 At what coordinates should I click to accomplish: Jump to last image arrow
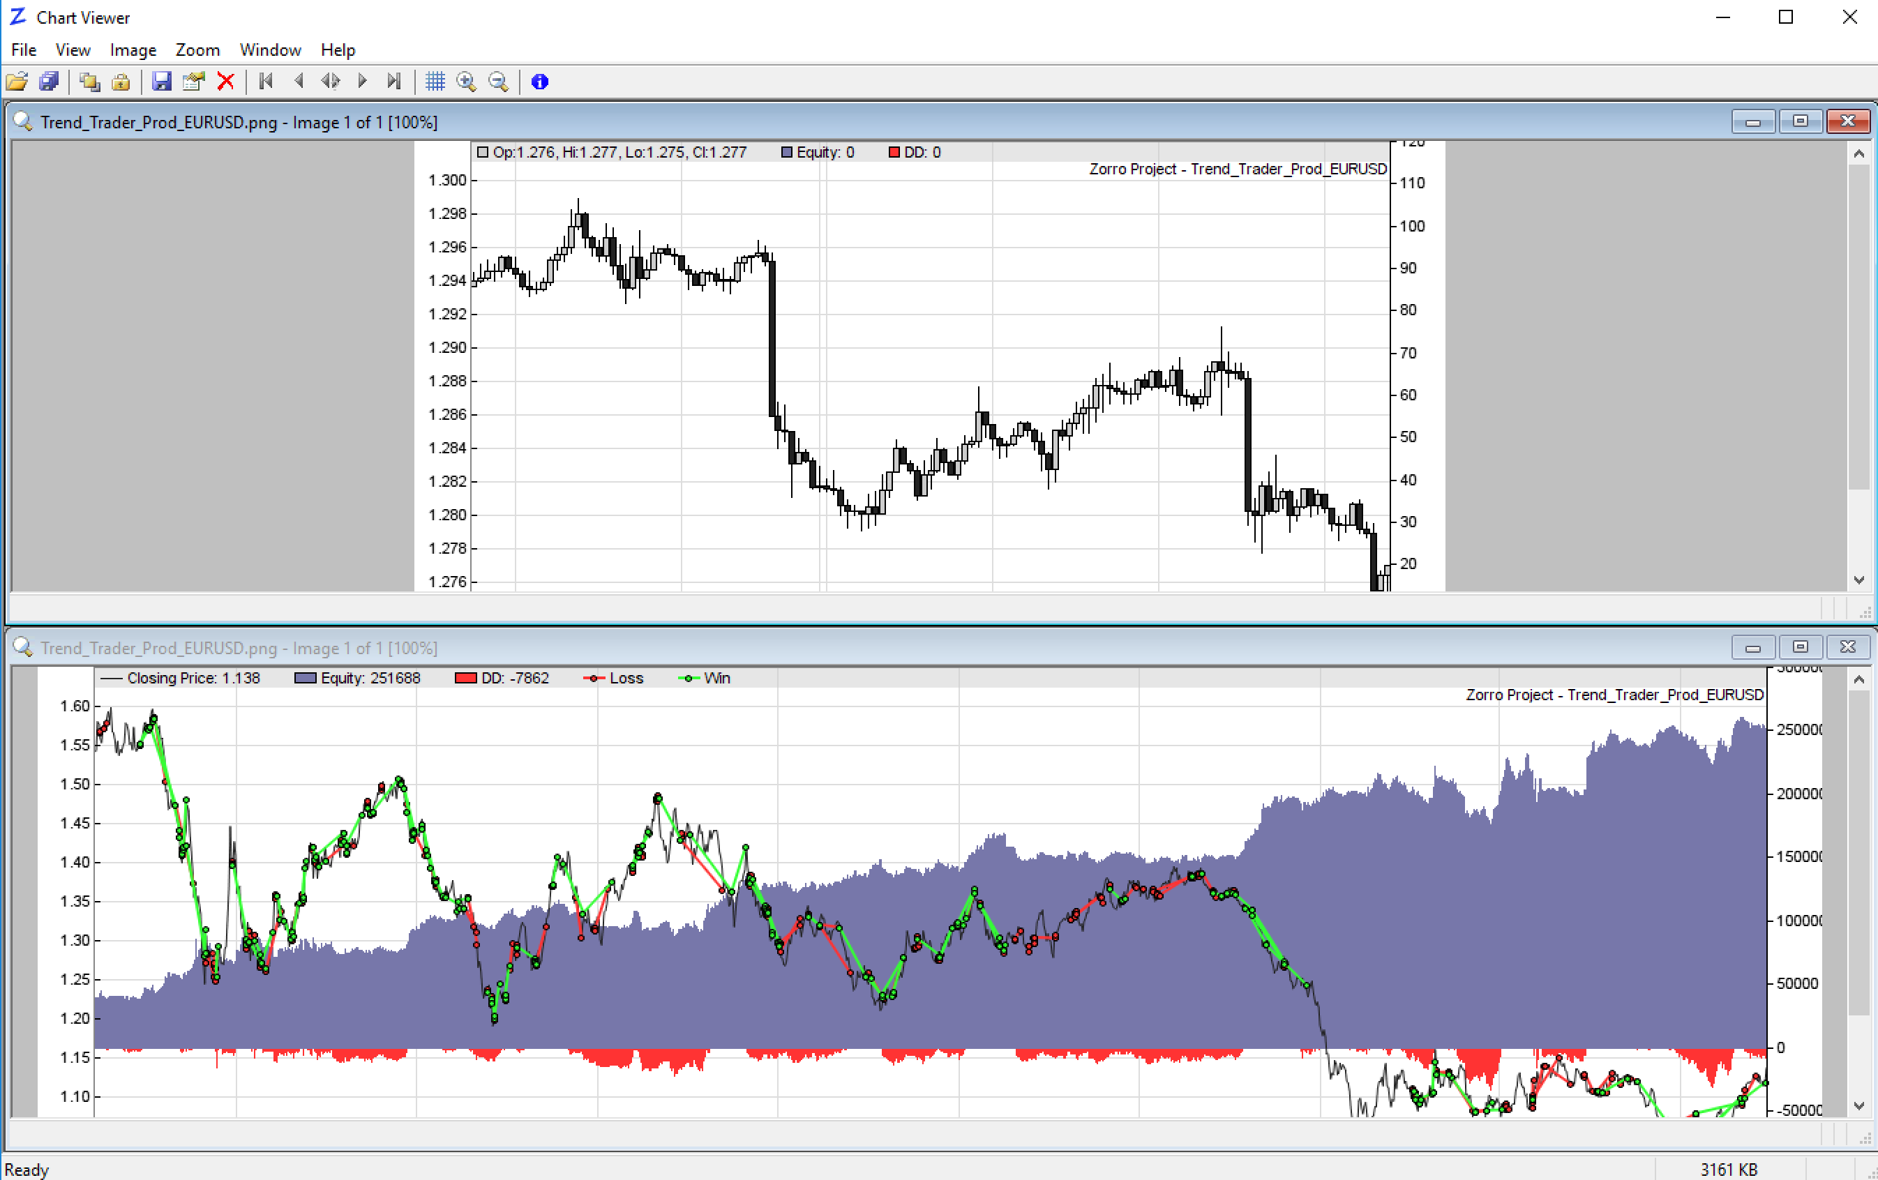pos(394,81)
